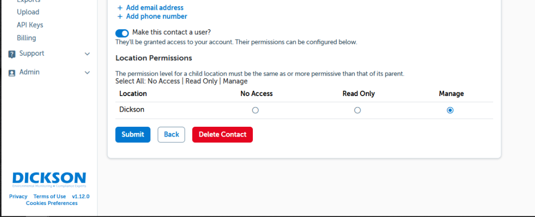This screenshot has height=217, width=535.
Task: Click the Admin person icon
Action: (12, 73)
